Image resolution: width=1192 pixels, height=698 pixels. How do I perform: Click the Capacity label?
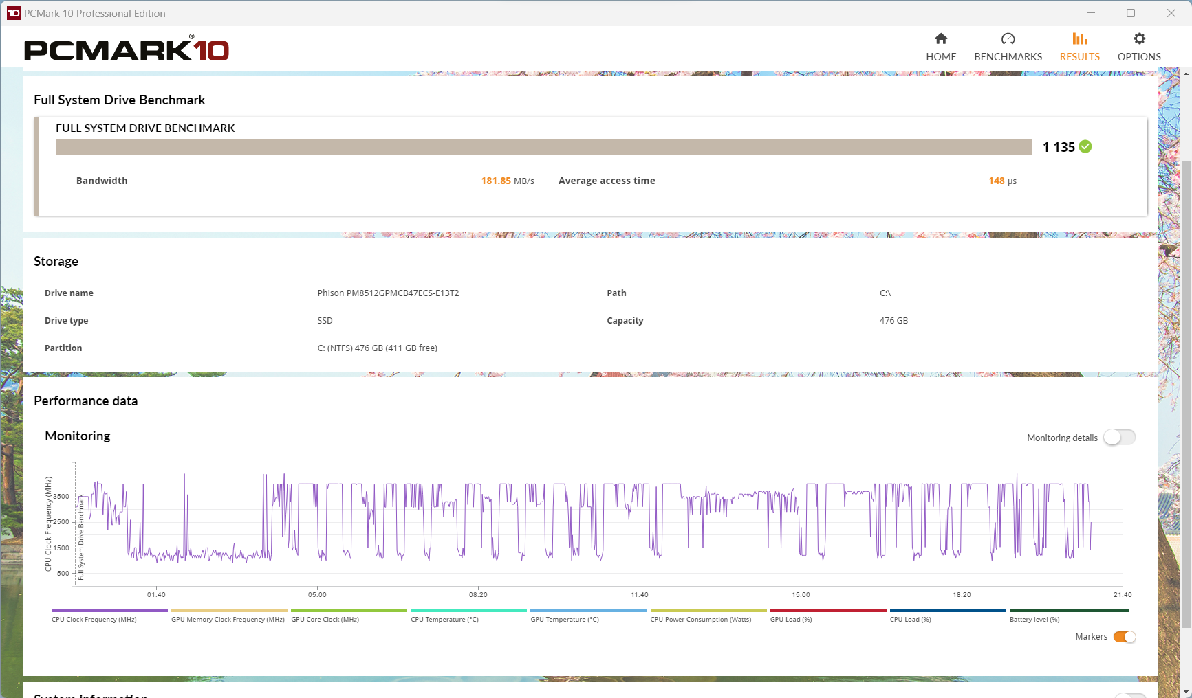tap(625, 321)
